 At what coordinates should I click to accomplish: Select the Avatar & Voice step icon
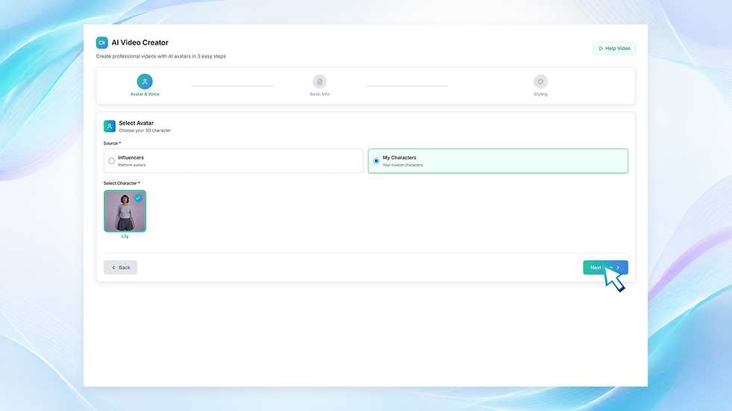point(145,81)
